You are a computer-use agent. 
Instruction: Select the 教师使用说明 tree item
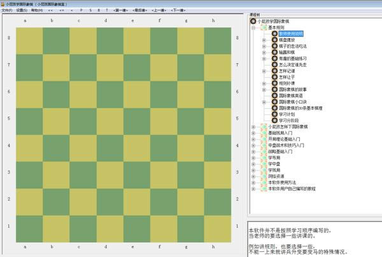coord(291,34)
